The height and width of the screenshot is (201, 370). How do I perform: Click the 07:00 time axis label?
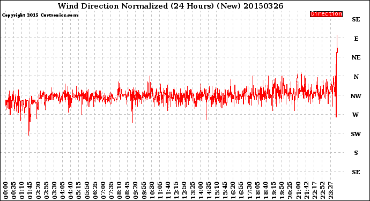pos(103,190)
